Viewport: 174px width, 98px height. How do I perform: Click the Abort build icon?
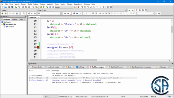53,7
